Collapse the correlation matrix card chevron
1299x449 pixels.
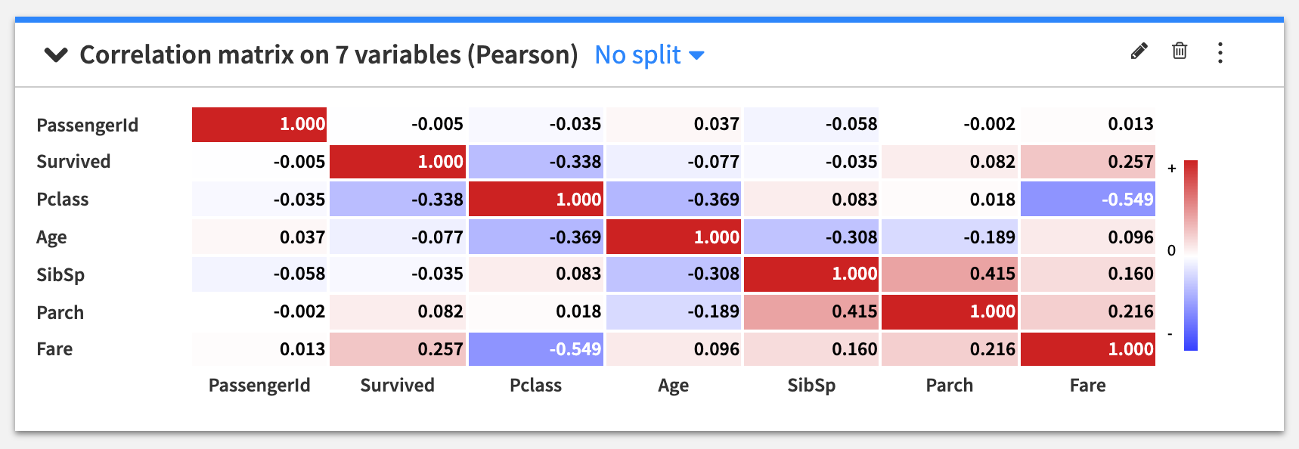point(56,54)
